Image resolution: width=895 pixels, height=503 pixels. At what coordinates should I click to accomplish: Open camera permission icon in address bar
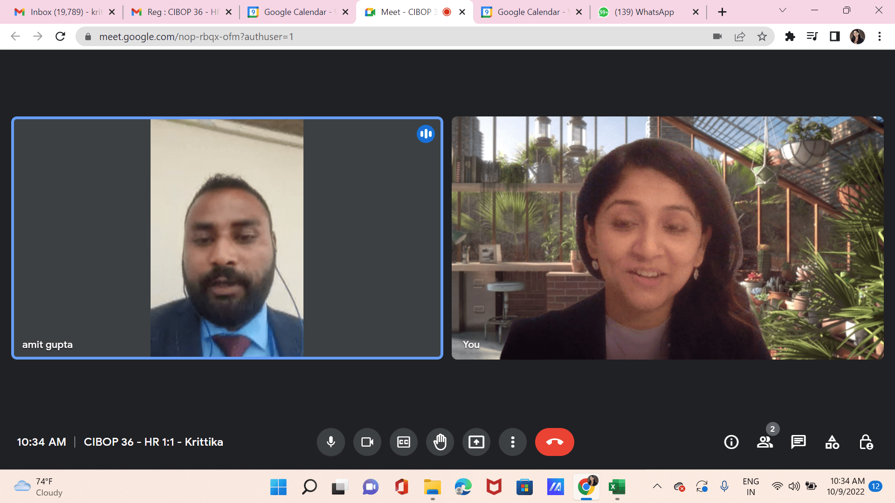pyautogui.click(x=717, y=36)
